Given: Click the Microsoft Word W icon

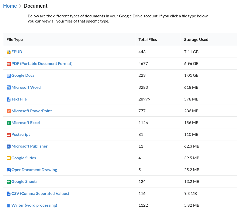Looking at the screenshot, I should coord(9,87).
